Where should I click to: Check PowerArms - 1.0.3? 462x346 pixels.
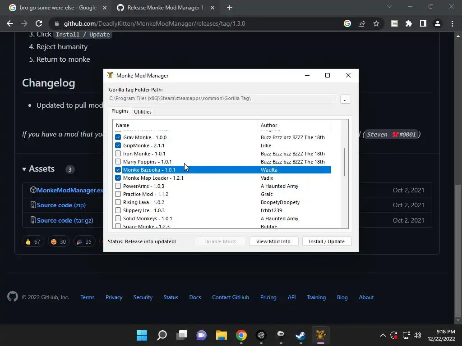click(x=118, y=186)
